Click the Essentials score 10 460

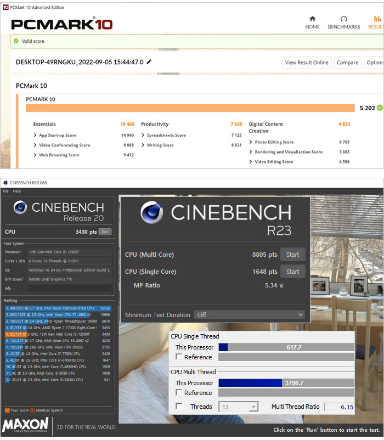127,124
